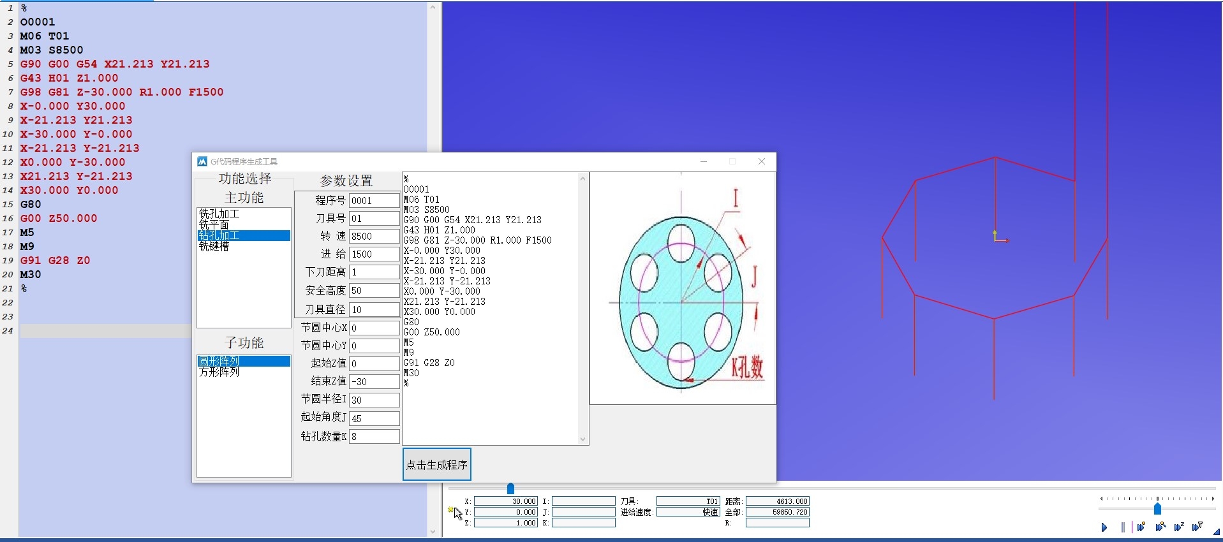Select 铣键槽 in main function list
Image resolution: width=1223 pixels, height=542 pixels.
tap(214, 246)
